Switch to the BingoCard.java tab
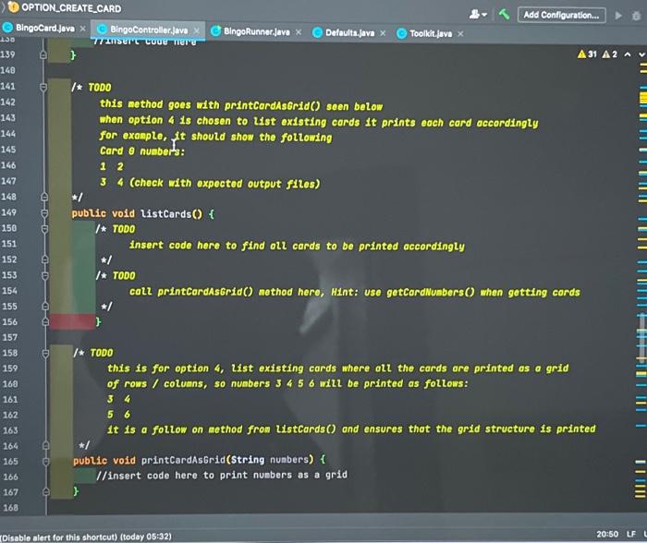647x543 pixels. pos(44,28)
